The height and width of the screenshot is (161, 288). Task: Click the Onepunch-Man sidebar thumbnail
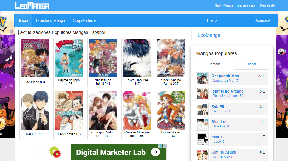pos(202,79)
